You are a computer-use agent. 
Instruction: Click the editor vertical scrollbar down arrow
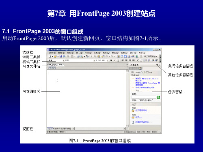point(127,126)
